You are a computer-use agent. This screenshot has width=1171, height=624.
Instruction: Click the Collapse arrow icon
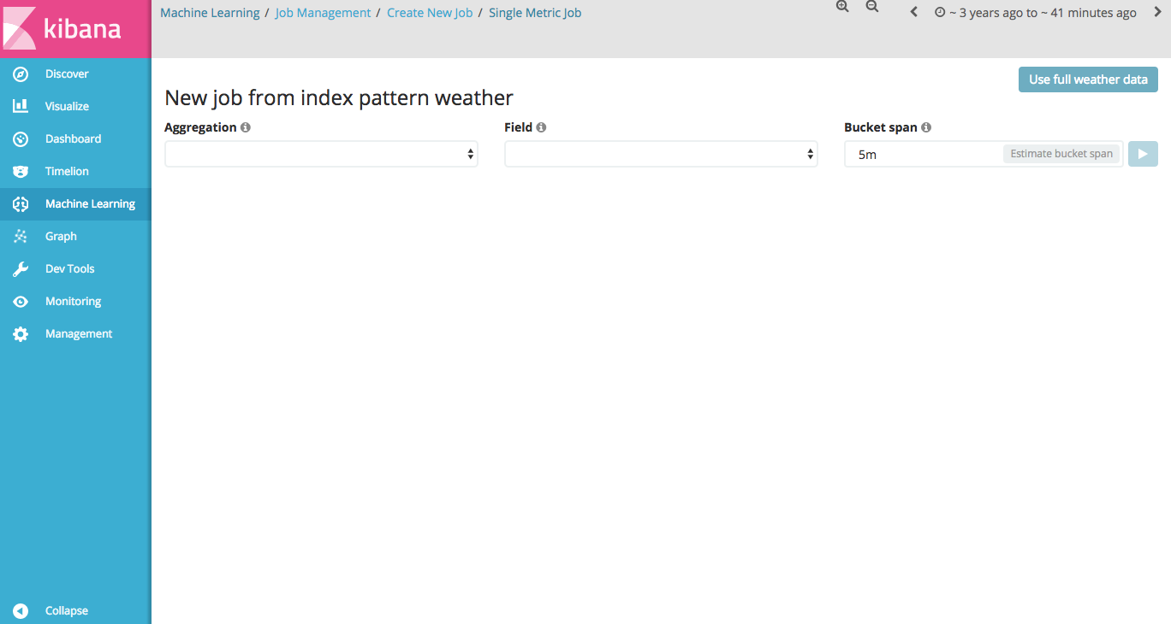coord(21,611)
